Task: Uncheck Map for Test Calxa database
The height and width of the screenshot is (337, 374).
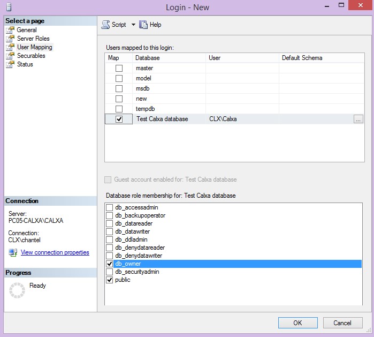Action: [119, 119]
